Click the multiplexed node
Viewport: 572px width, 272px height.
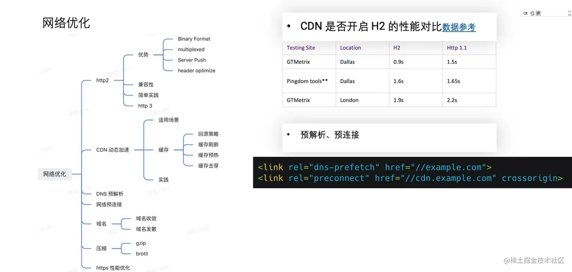[191, 49]
